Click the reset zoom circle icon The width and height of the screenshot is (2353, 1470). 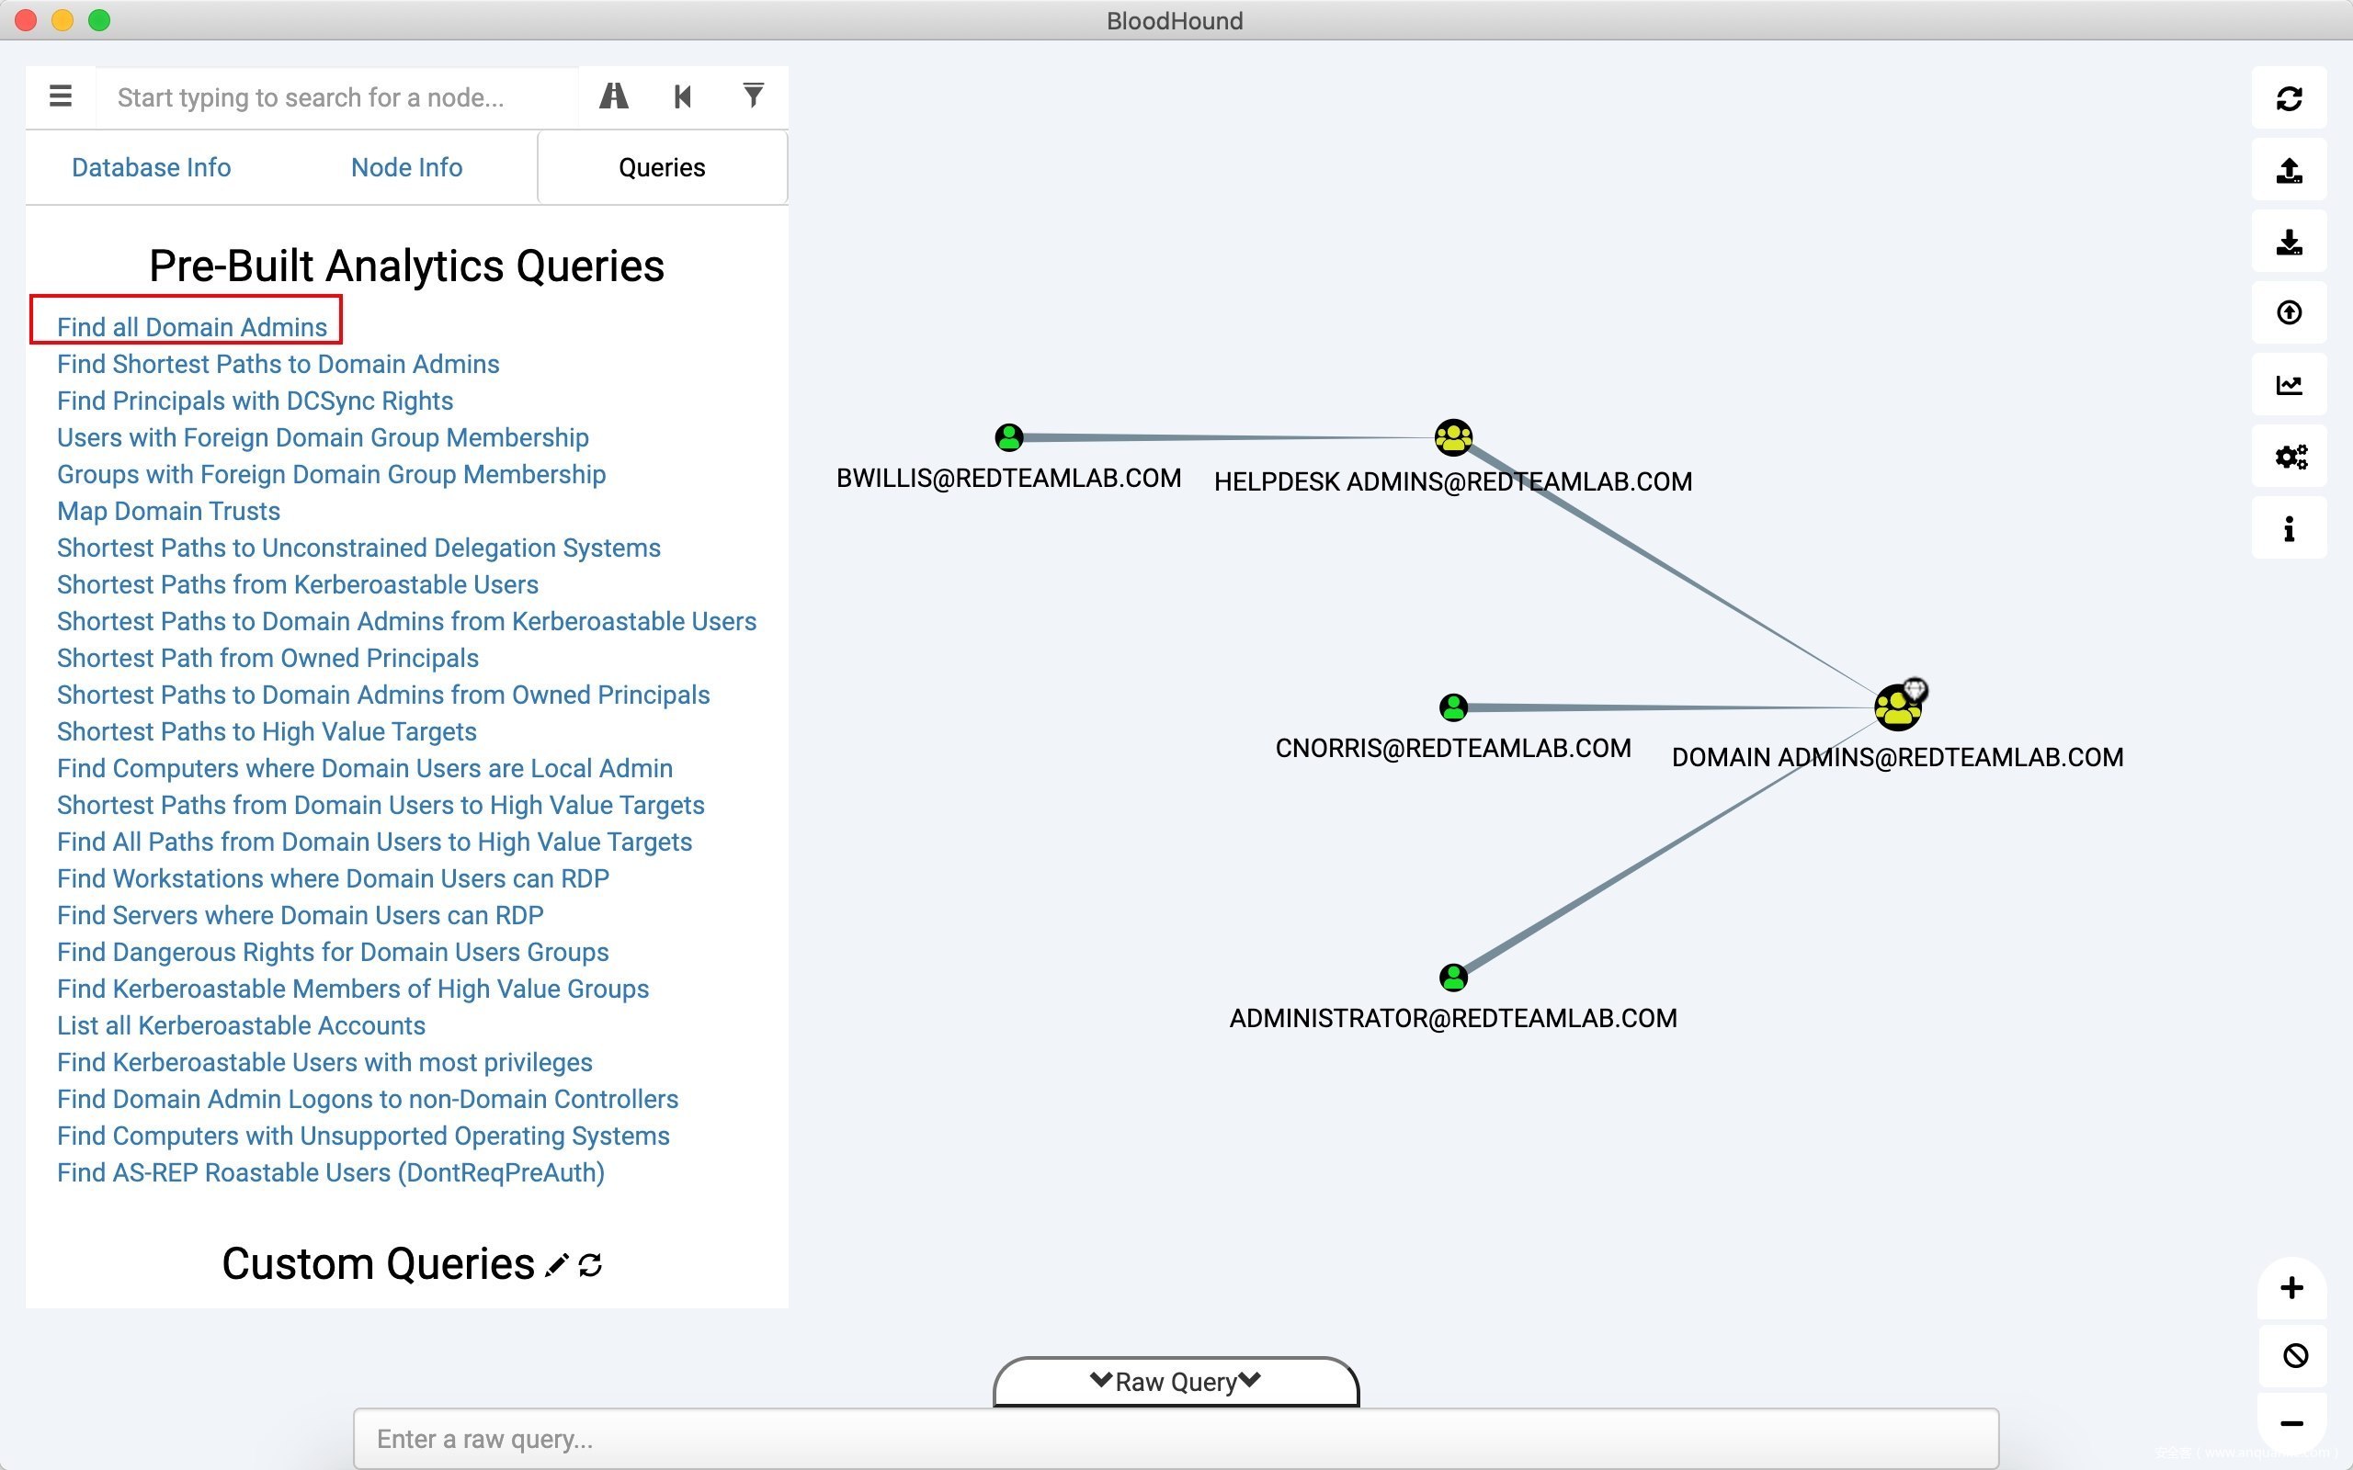[x=2295, y=1355]
